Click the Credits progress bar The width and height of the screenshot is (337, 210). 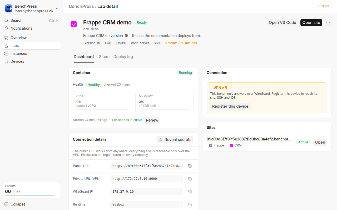tap(31, 196)
